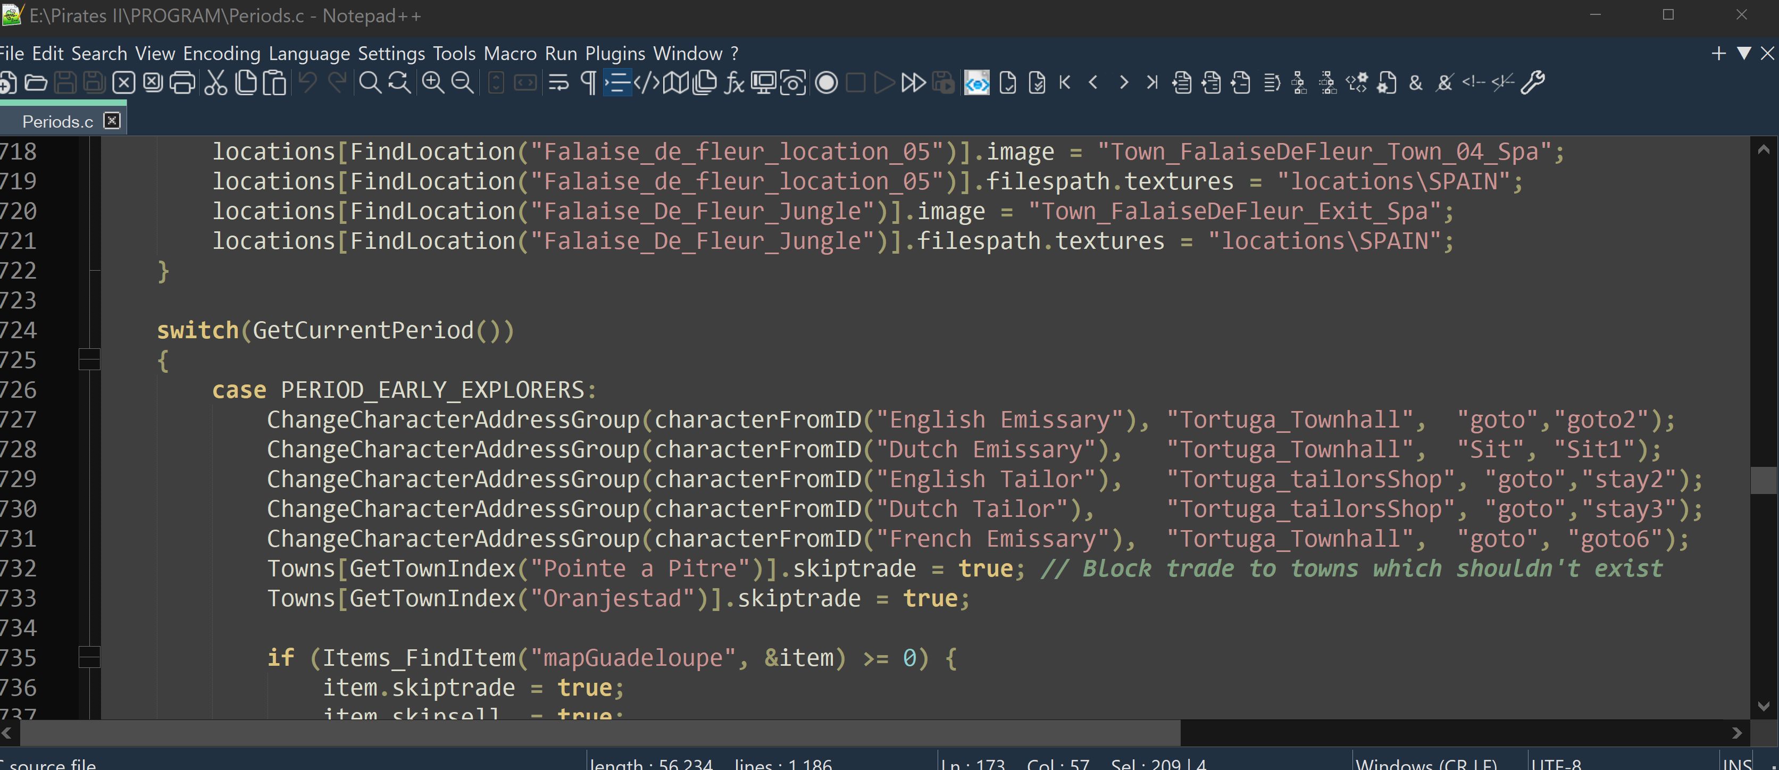Click the XML tree structure icon

coord(1299,83)
